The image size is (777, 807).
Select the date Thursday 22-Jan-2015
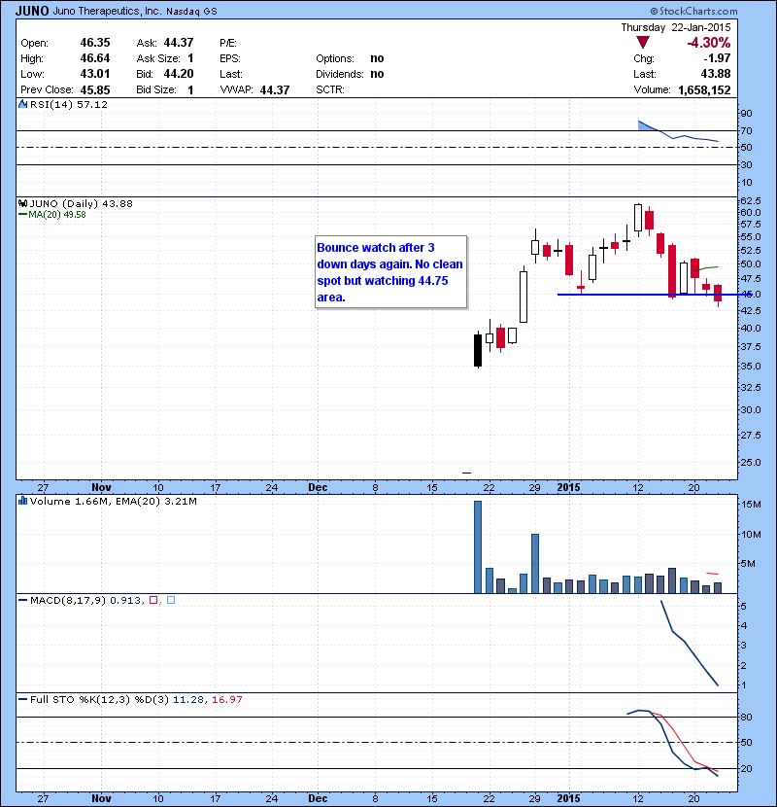click(x=676, y=27)
